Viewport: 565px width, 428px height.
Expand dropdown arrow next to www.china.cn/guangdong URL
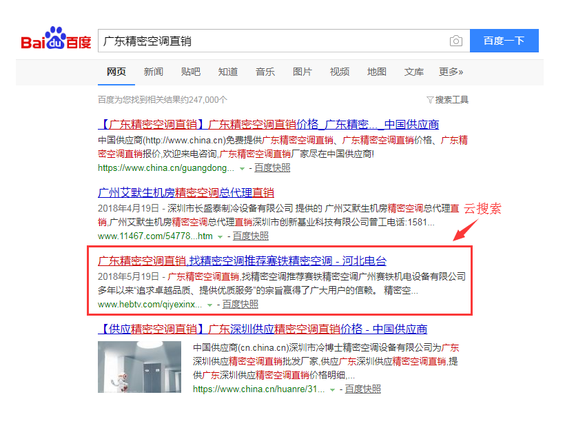click(x=242, y=168)
